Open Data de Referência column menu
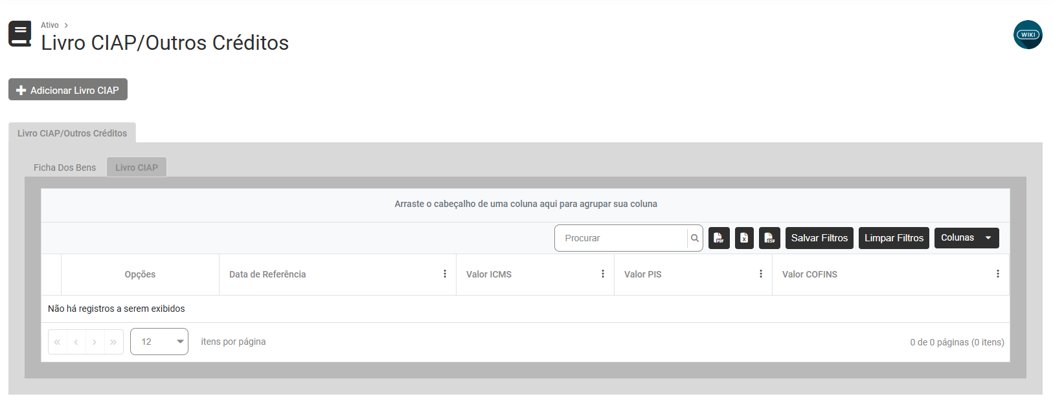The height and width of the screenshot is (403, 1053). 445,274
